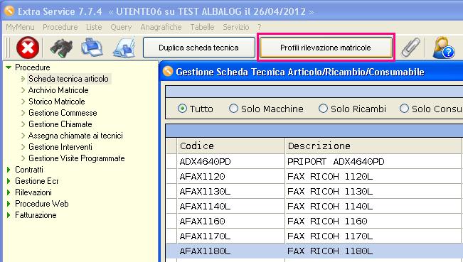463x262 pixels.
Task: Open the Liste menu
Action: point(94,27)
